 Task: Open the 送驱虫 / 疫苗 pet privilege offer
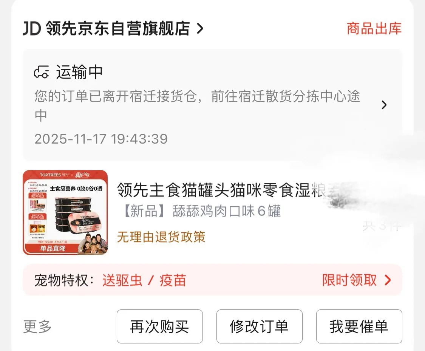(x=144, y=280)
